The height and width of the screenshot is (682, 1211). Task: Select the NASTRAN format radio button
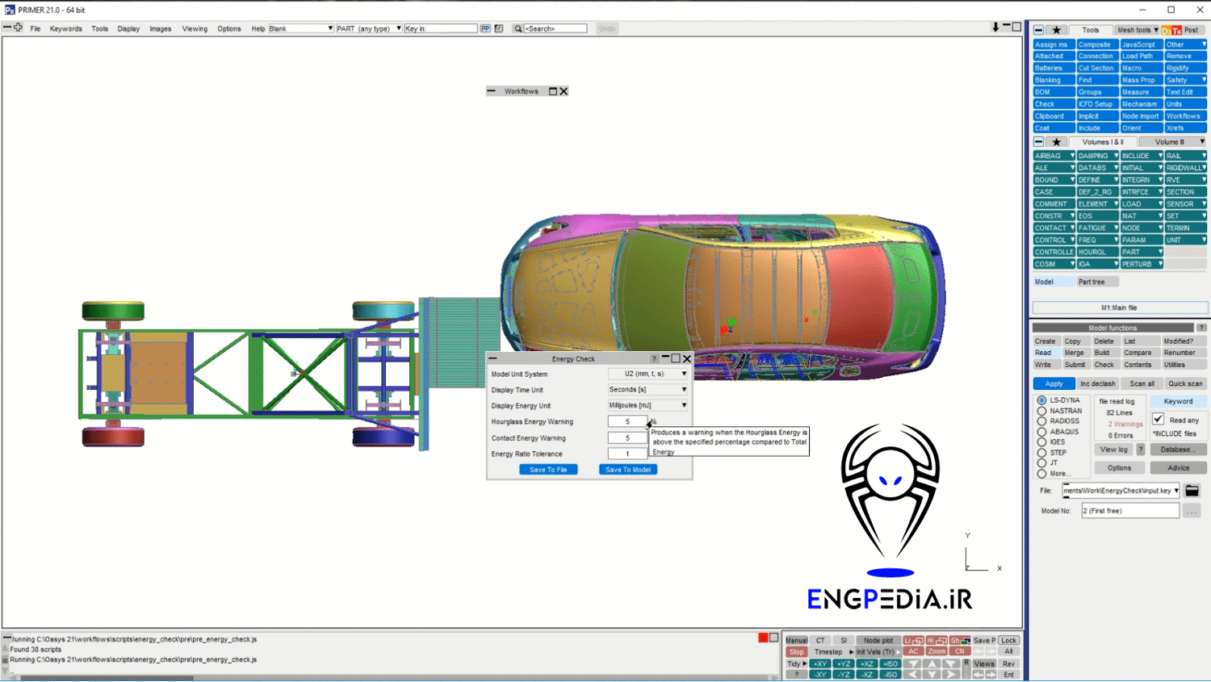coord(1041,411)
